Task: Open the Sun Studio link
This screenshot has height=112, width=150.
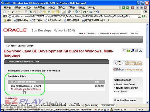Action: (x=121, y=91)
